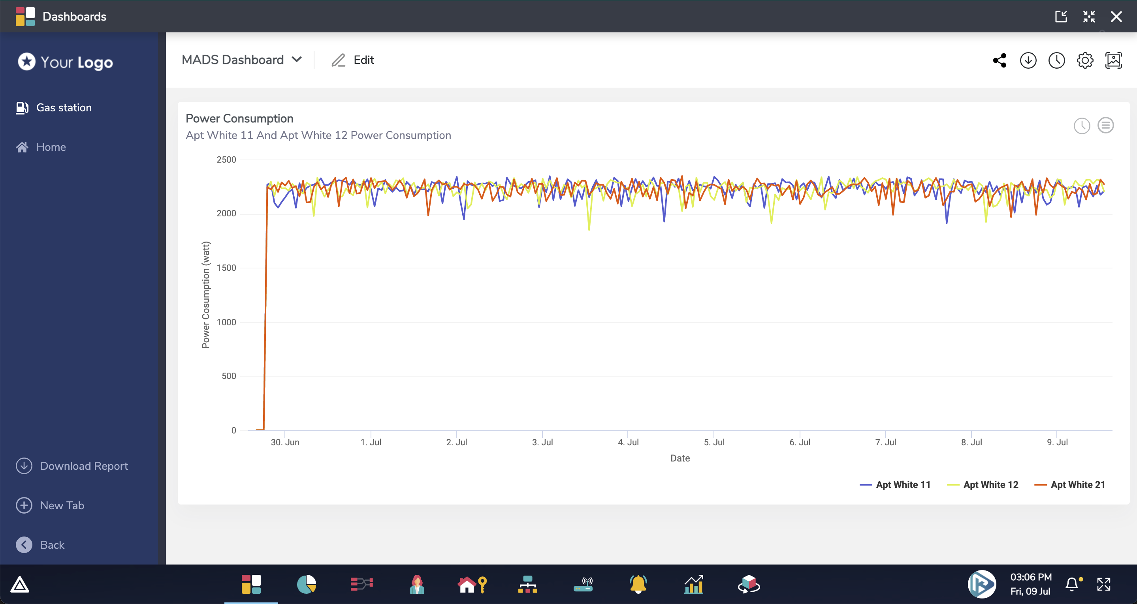The width and height of the screenshot is (1137, 604).
Task: Open the dashboard settings gear
Action: click(x=1085, y=60)
